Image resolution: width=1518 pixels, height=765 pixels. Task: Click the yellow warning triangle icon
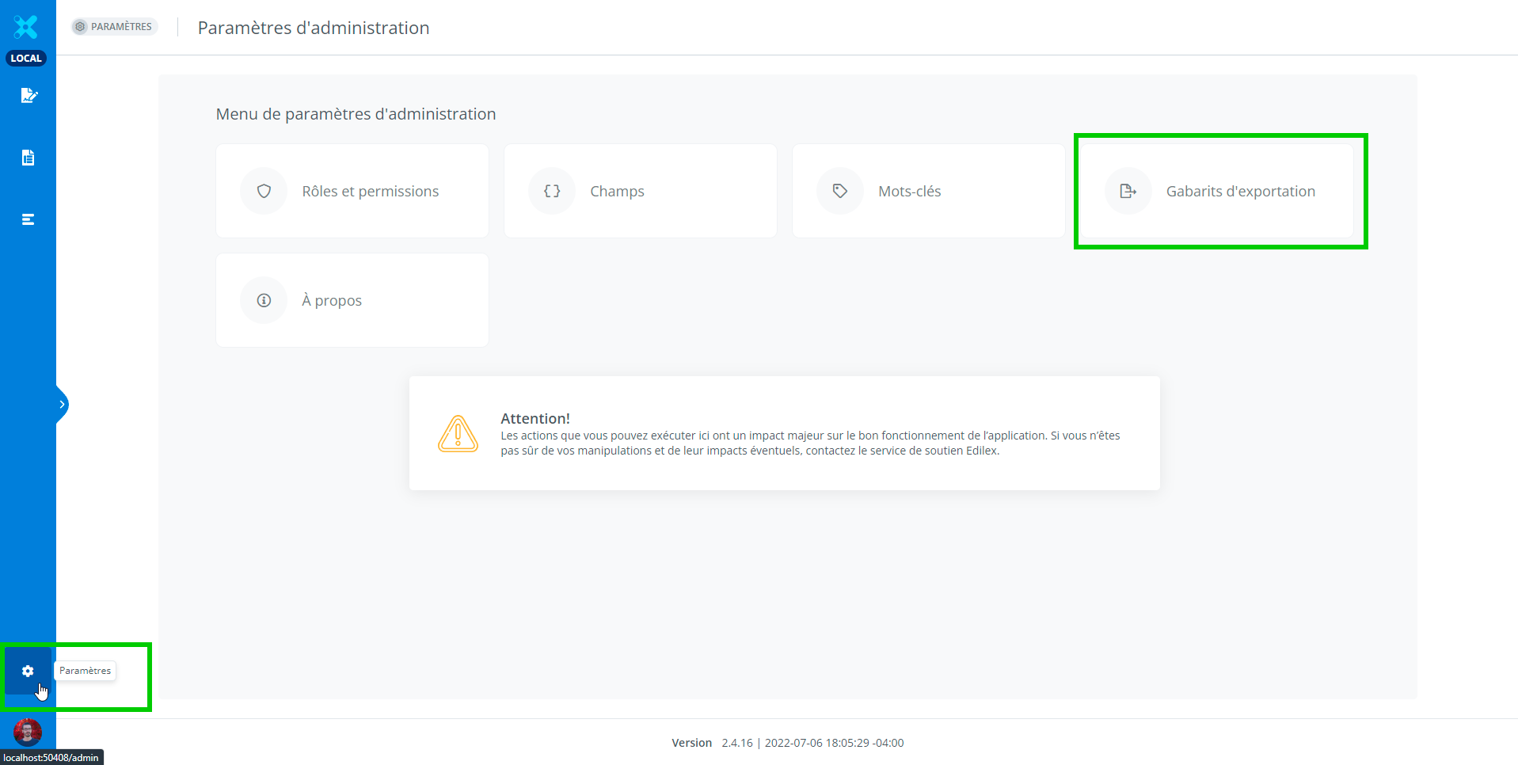point(458,434)
